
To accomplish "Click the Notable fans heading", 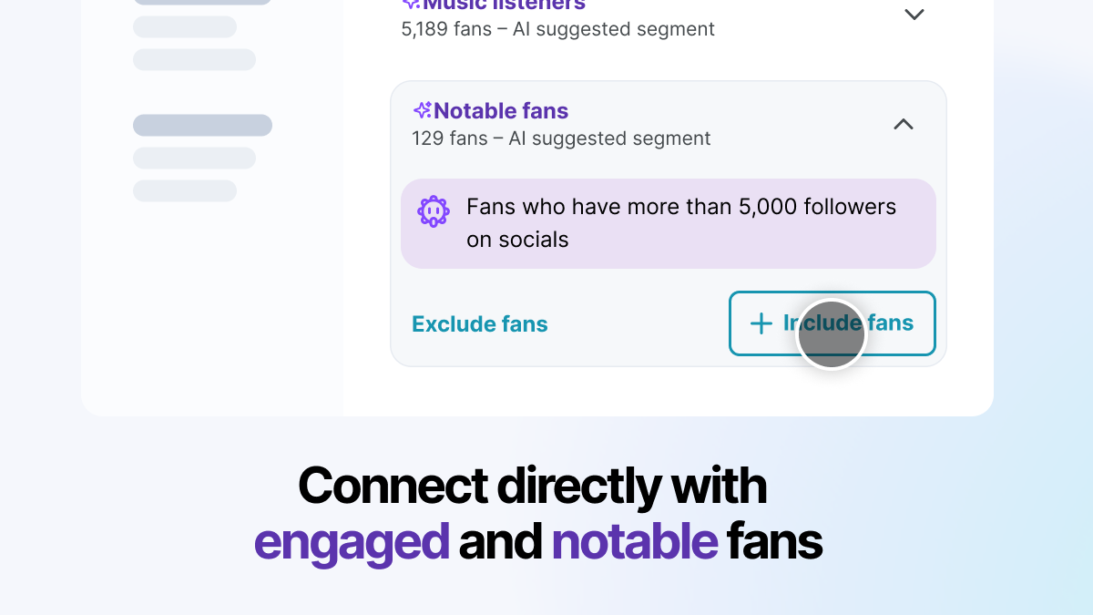I will [501, 111].
